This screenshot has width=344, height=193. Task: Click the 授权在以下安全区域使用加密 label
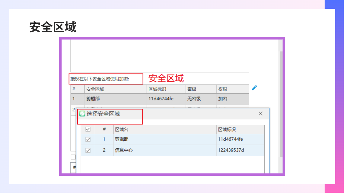pyautogui.click(x=100, y=79)
